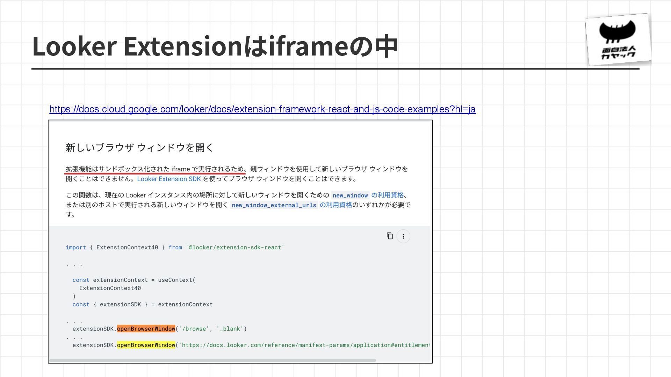Open the docs.cloud.google.com extension framework link
Image resolution: width=671 pixels, height=377 pixels.
[262, 109]
